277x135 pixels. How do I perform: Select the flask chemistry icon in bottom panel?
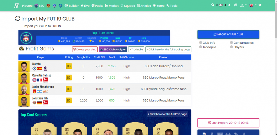212,134
